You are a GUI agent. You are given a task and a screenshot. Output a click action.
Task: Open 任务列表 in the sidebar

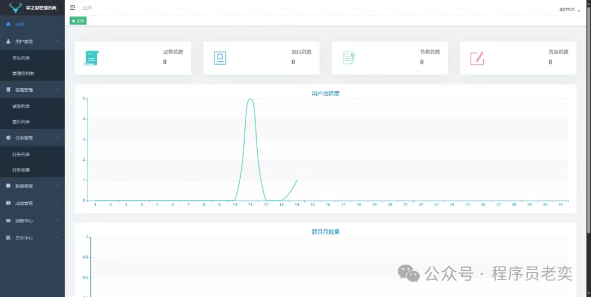[32, 155]
